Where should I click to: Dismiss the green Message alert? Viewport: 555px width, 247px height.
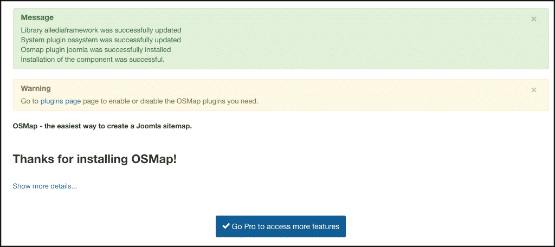[534, 19]
